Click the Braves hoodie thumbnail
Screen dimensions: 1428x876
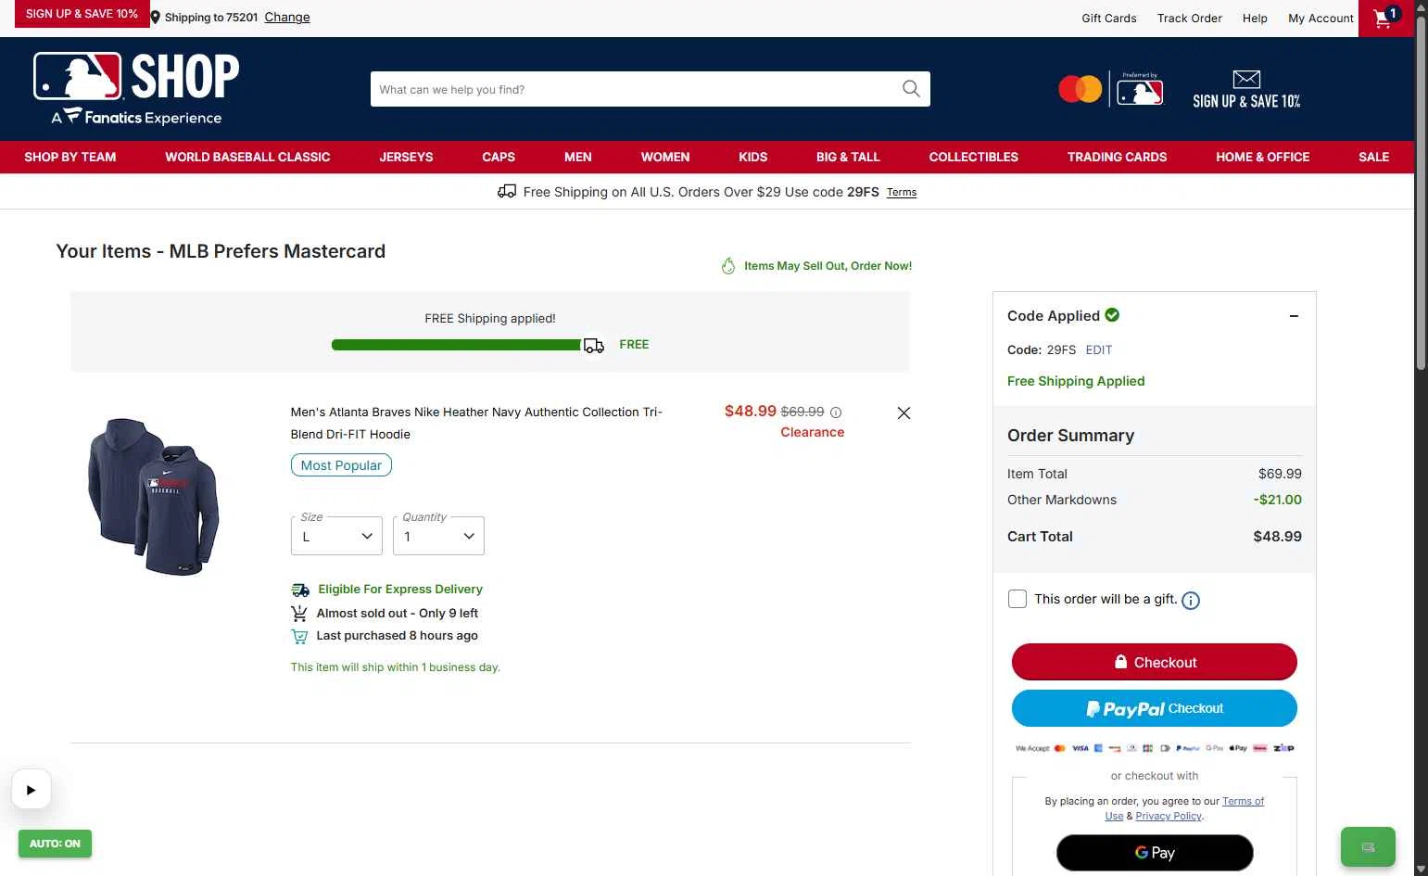point(154,496)
